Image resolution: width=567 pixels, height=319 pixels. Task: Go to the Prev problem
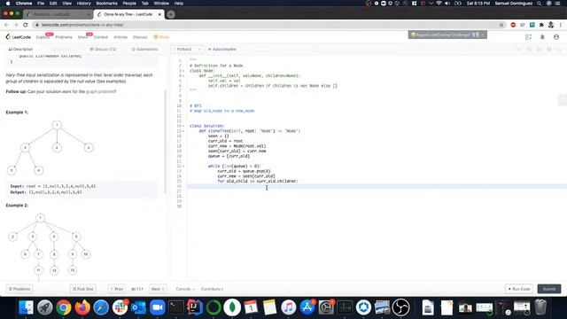click(116, 289)
